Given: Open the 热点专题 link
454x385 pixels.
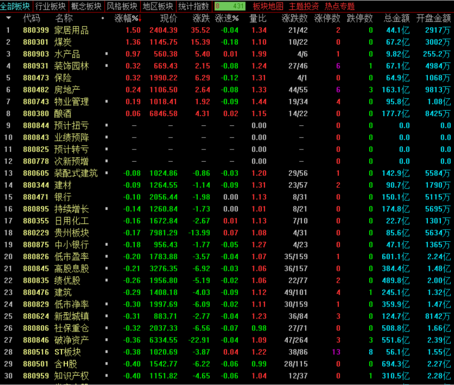Looking at the screenshot, I should pos(340,6).
